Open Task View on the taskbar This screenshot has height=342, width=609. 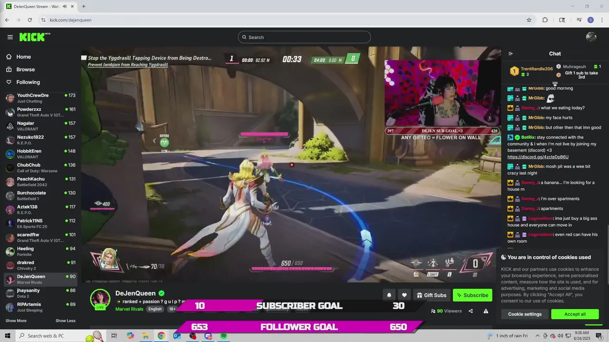click(114, 336)
